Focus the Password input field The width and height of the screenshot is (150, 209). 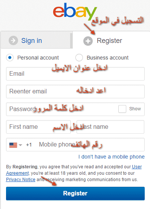pos(62,109)
